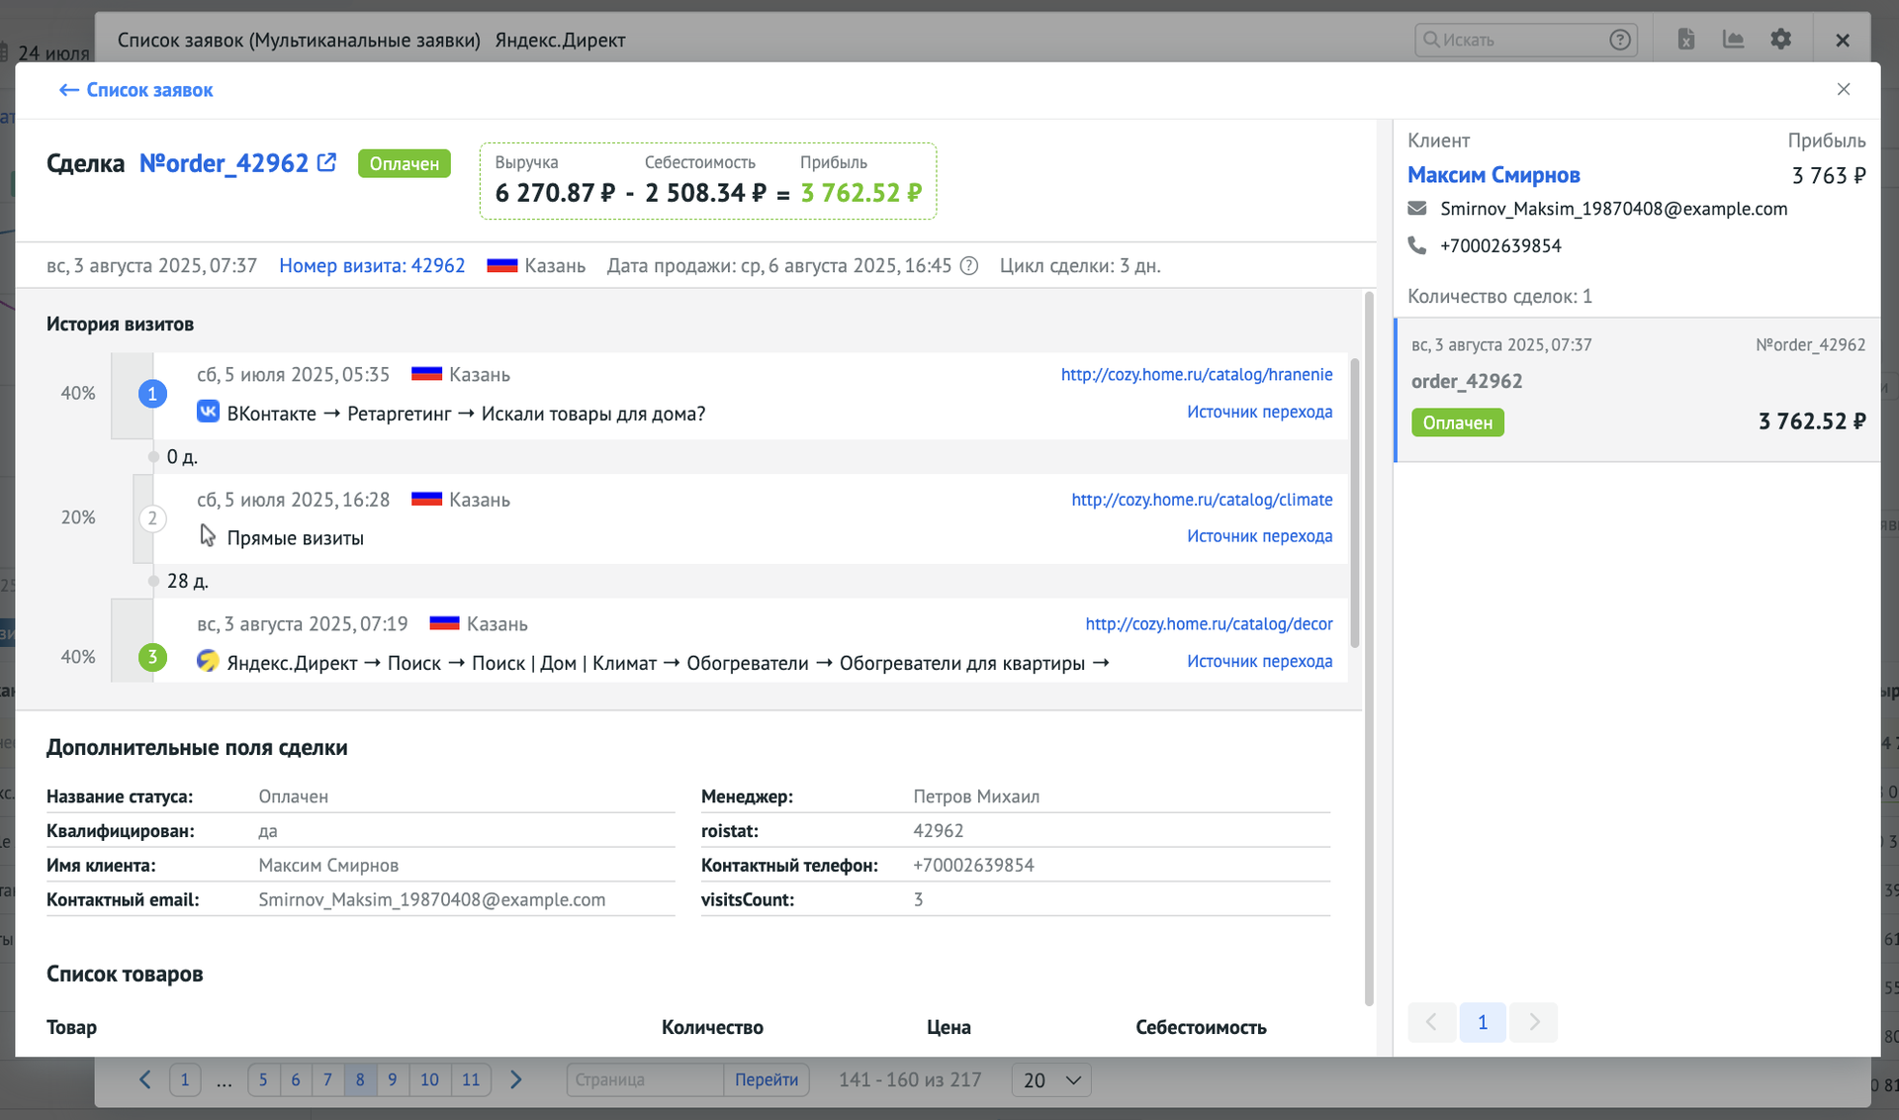Click the sale date help question icon
This screenshot has width=1899, height=1120.
pyautogui.click(x=969, y=266)
